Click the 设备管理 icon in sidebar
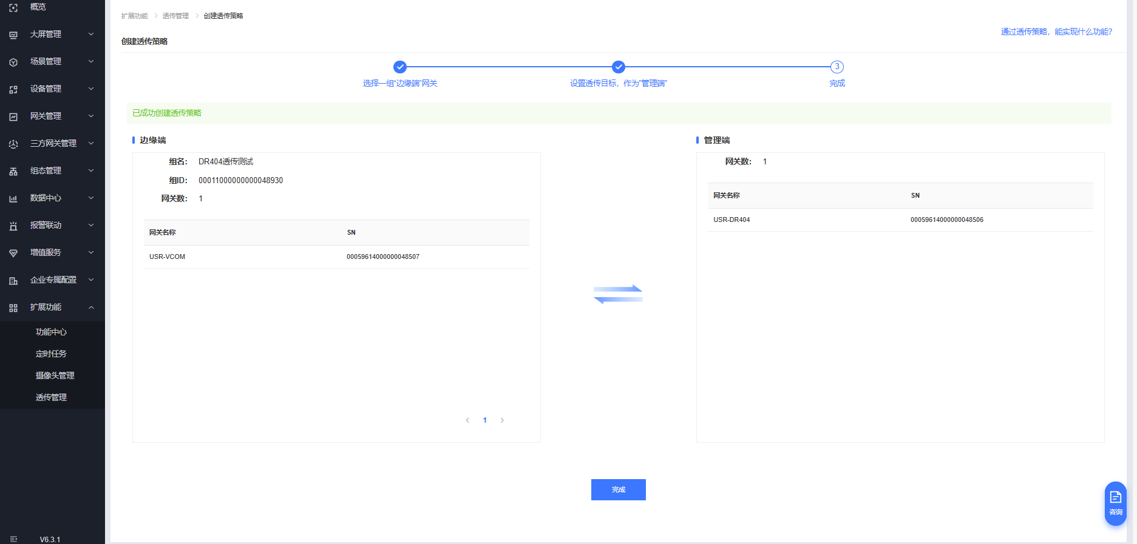Screen dimensions: 1137x544 13,89
